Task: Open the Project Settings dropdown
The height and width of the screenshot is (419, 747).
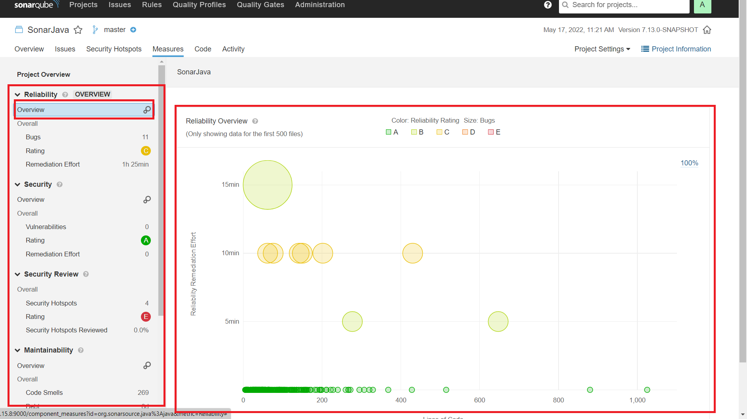Action: point(602,49)
